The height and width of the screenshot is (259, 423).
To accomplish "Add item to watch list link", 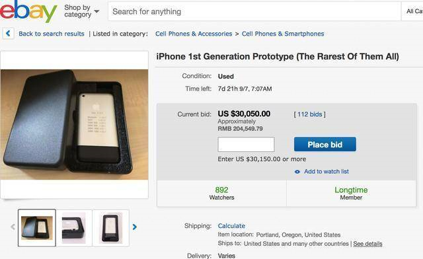I will pyautogui.click(x=326, y=171).
